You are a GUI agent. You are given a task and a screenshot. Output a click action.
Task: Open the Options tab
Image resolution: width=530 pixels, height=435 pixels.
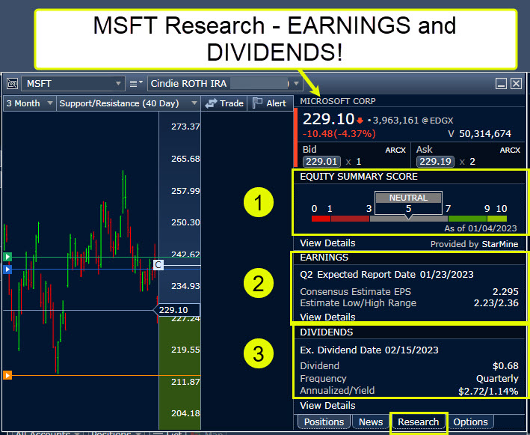470,422
